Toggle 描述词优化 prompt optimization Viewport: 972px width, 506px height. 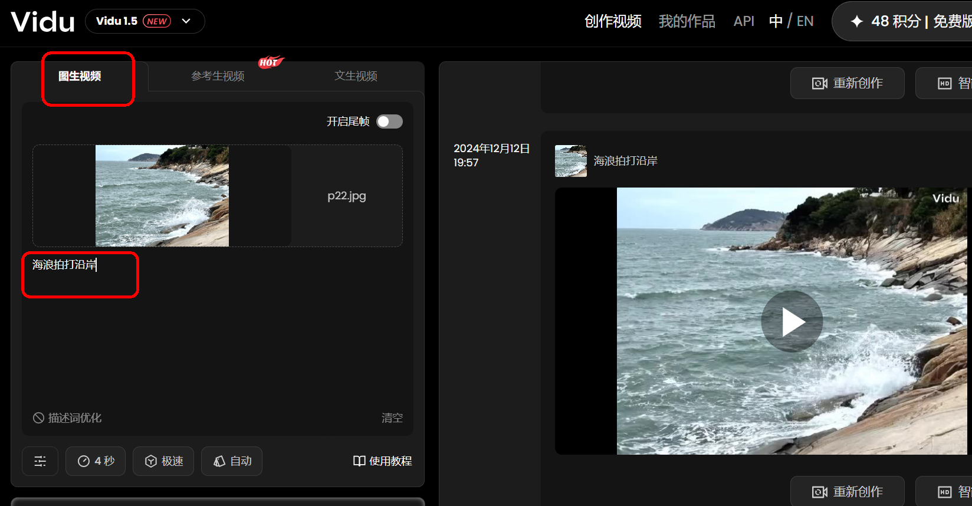67,418
